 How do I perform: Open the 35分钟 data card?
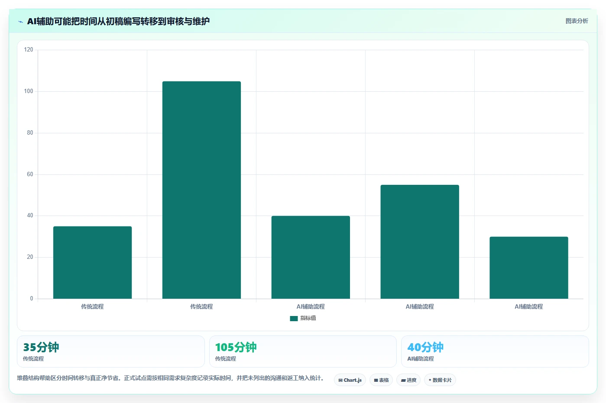point(111,351)
